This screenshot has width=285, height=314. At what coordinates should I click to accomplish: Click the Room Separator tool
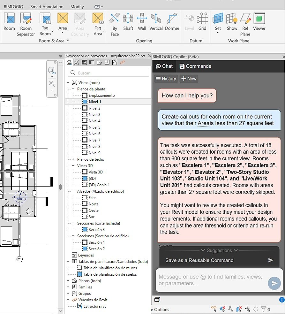coord(26,24)
